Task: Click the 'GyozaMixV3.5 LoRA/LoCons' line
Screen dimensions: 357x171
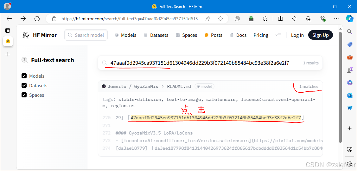Action: [x=154, y=133]
